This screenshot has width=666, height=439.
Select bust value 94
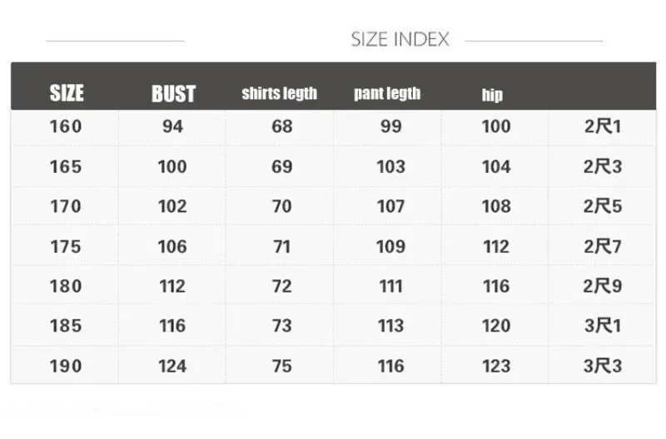click(x=172, y=126)
